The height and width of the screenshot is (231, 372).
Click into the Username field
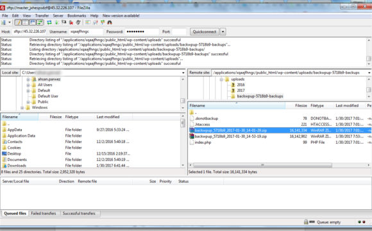tap(86, 31)
